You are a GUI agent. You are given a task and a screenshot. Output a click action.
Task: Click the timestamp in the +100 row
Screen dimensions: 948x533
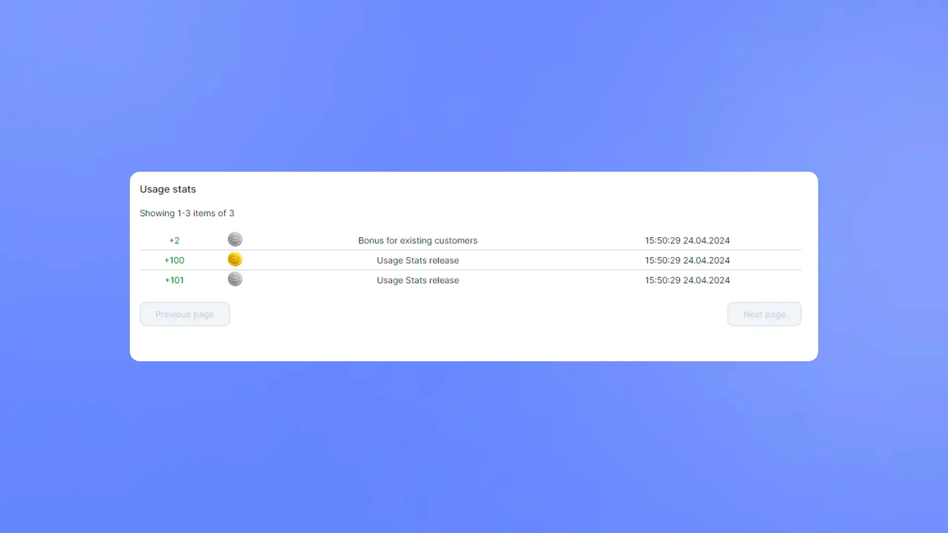tap(687, 260)
